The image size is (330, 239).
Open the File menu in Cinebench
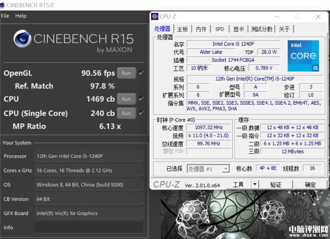(5, 16)
